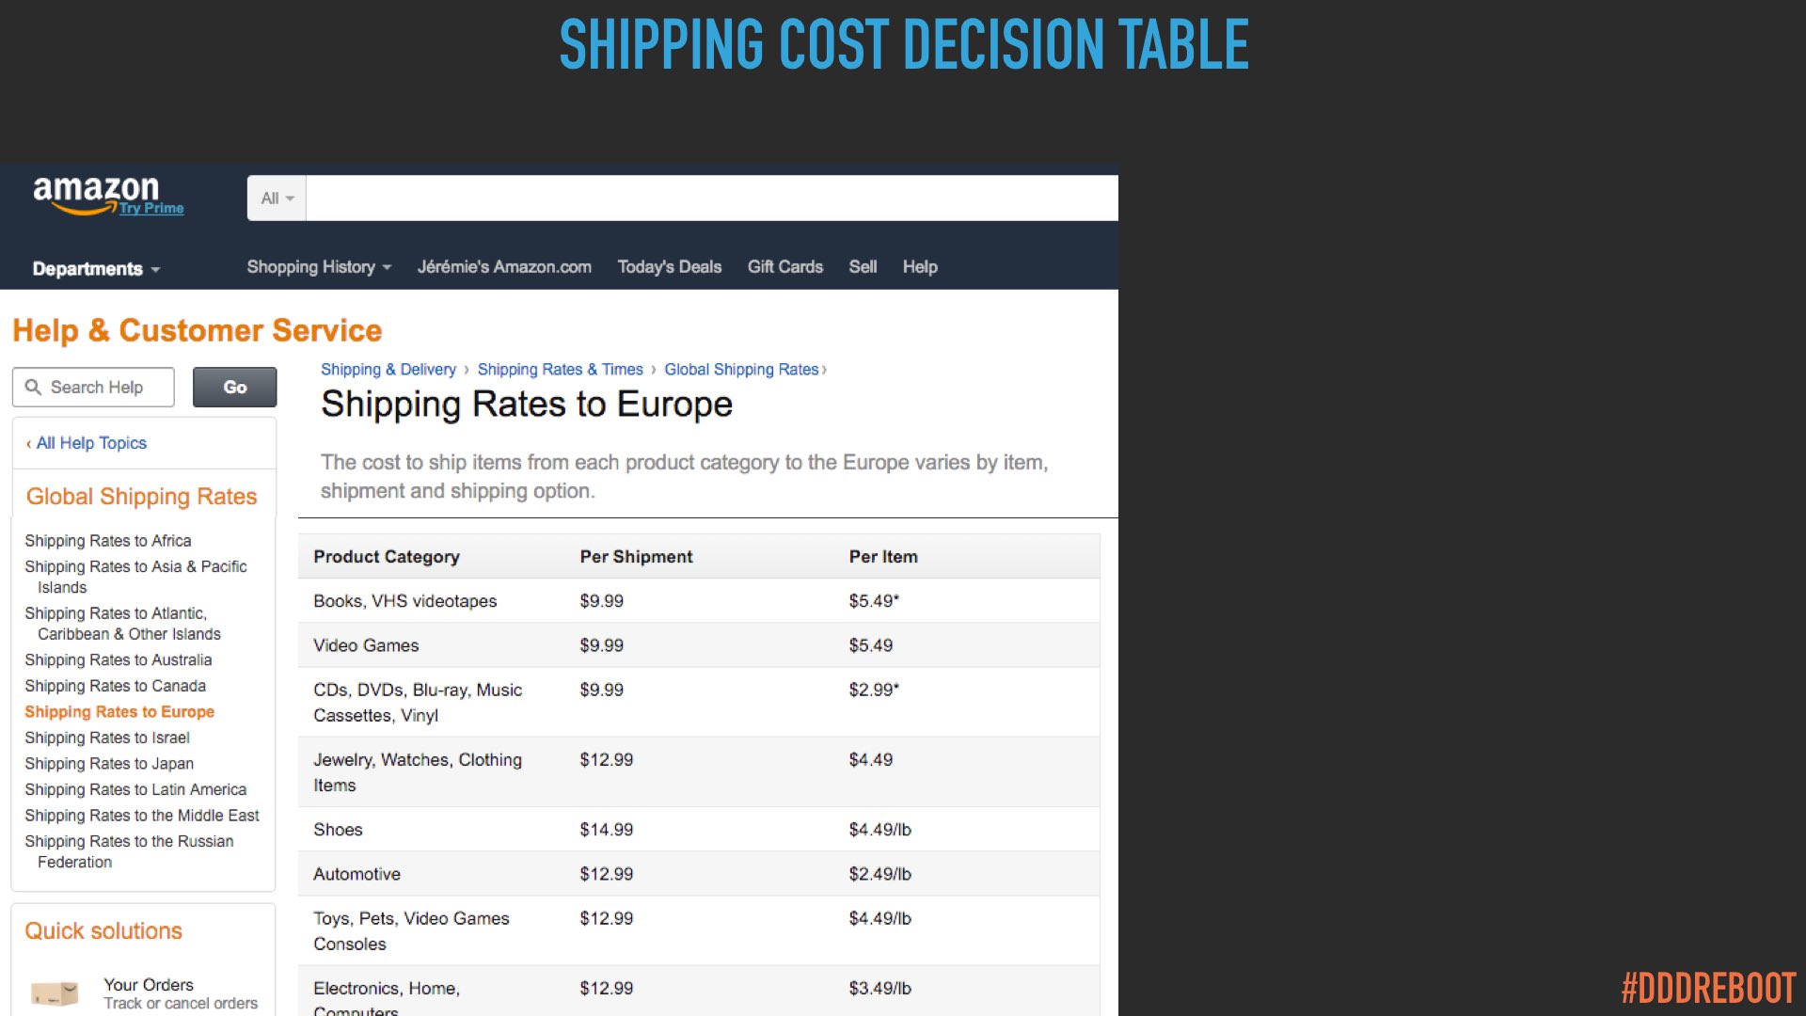Open Shipping Rates to Africa
The width and height of the screenshot is (1806, 1016).
click(108, 541)
